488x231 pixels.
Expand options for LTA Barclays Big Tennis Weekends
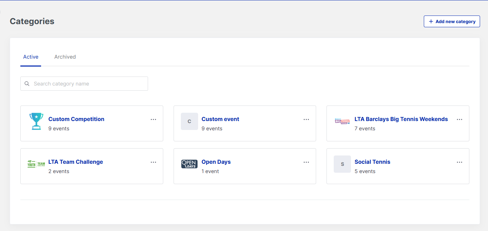[459, 119]
